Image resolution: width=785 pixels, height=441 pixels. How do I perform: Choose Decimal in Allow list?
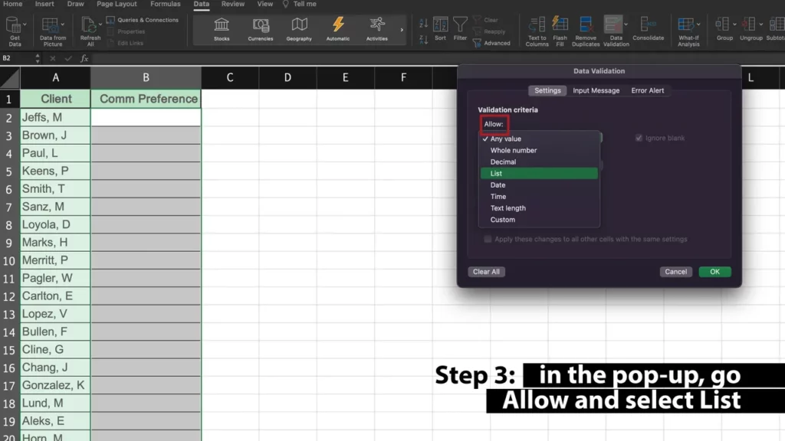pyautogui.click(x=539, y=162)
